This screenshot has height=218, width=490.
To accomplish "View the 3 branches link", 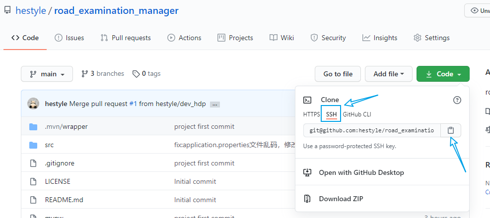I will 102,74.
